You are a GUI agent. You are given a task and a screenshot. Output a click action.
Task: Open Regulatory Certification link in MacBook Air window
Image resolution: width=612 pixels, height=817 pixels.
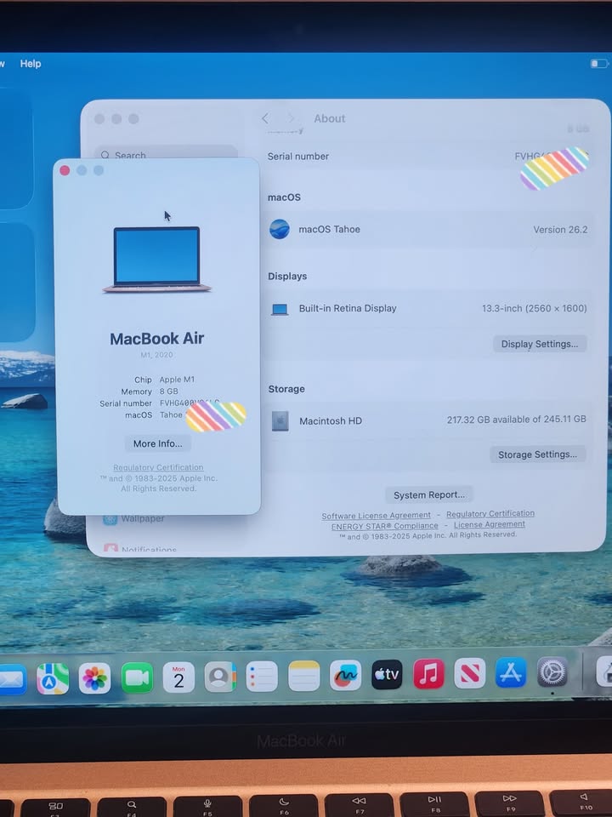(x=158, y=467)
